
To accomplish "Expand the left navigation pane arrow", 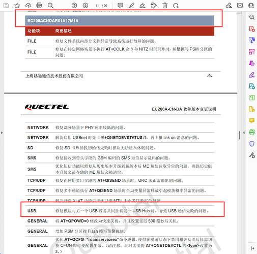I will coord(2,133).
